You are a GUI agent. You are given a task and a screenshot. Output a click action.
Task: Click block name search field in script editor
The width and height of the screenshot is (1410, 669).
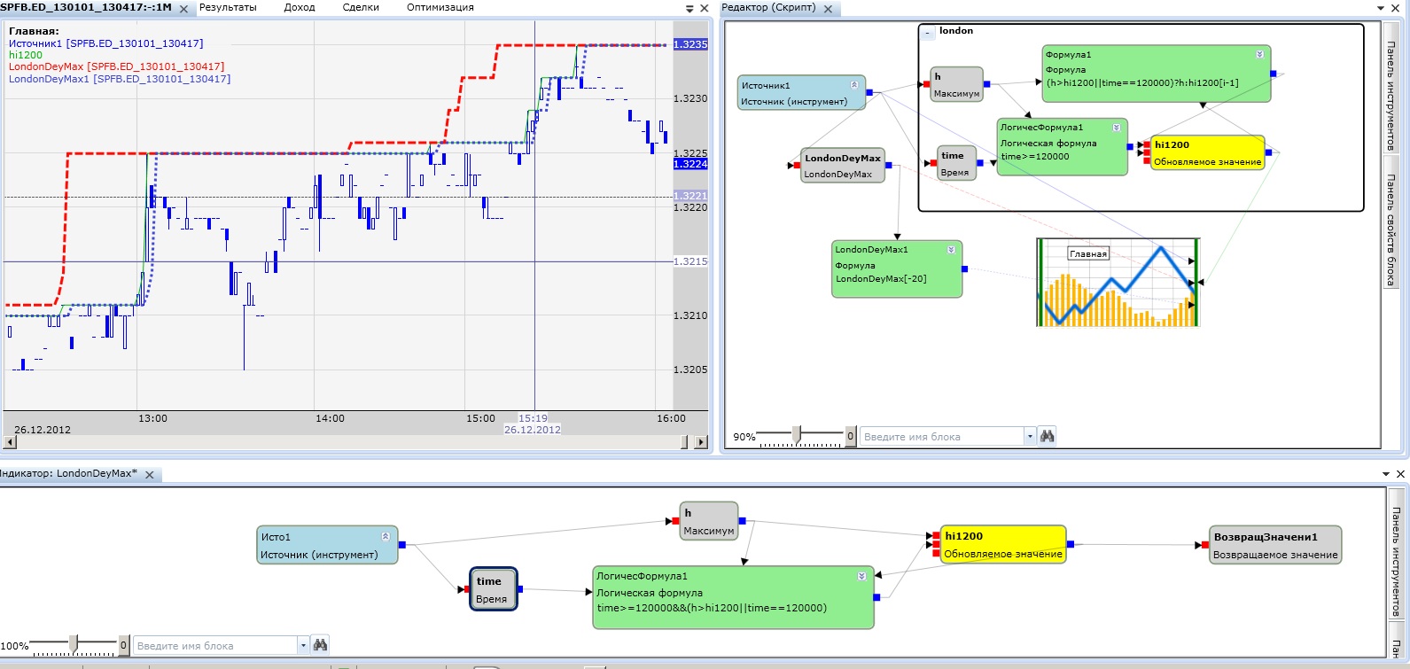click(x=941, y=436)
